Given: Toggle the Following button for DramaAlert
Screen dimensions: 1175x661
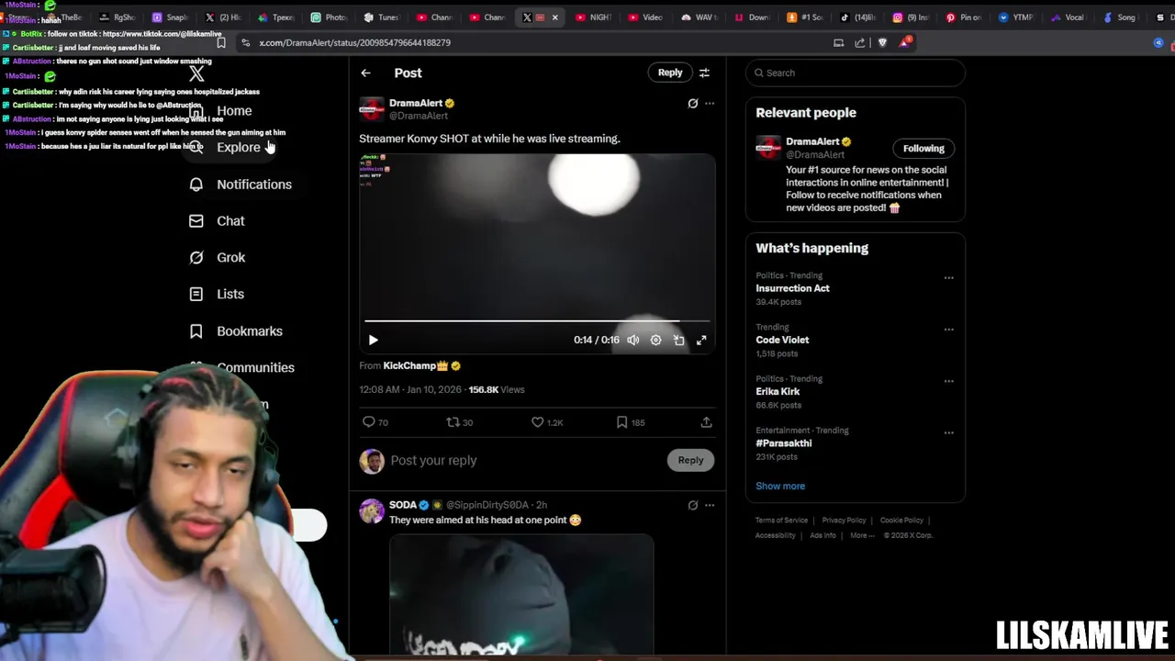Looking at the screenshot, I should point(923,148).
